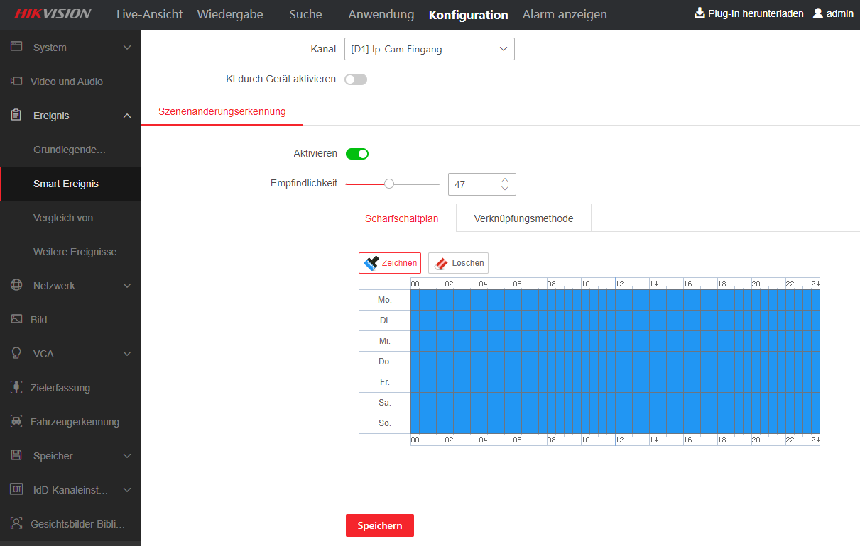Enable the KI durch Gerät aktivieren switch
This screenshot has height=546, width=860.
coord(356,79)
